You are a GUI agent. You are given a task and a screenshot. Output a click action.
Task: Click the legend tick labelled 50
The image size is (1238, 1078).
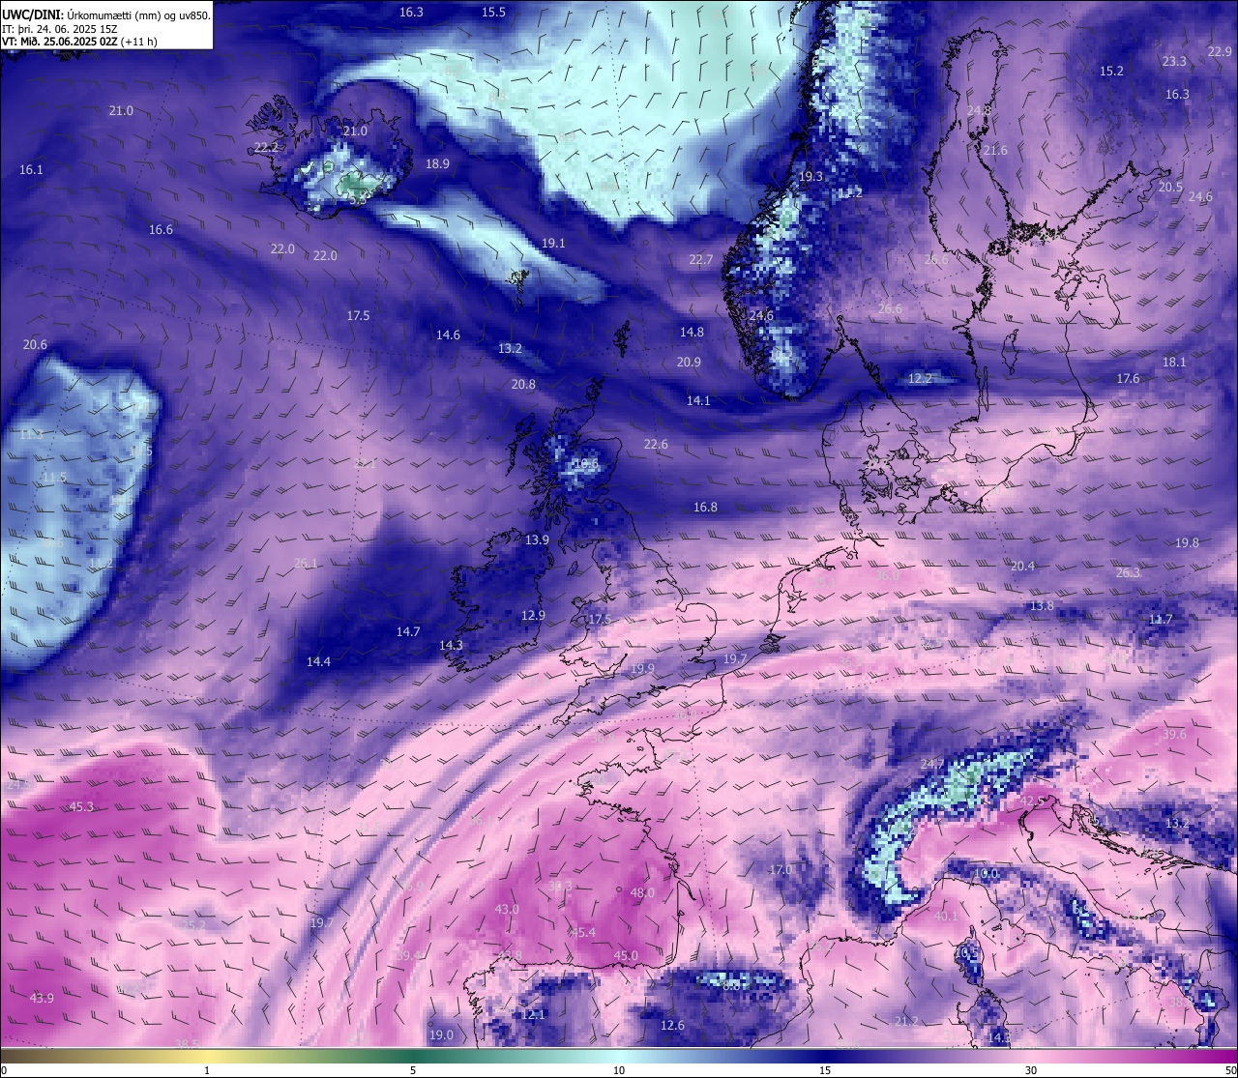pos(1229,1070)
